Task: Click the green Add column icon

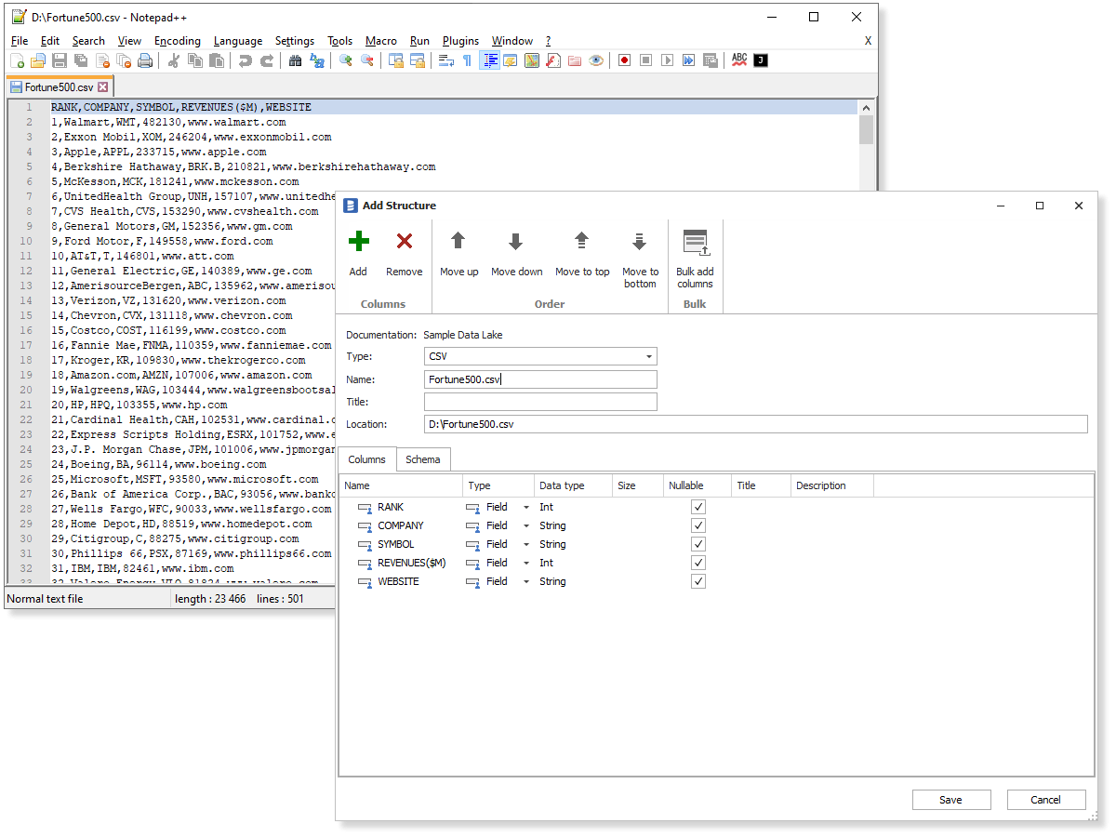Action: (358, 243)
